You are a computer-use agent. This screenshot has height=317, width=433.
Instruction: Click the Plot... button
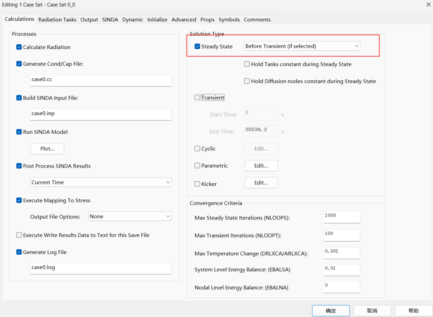(x=47, y=149)
